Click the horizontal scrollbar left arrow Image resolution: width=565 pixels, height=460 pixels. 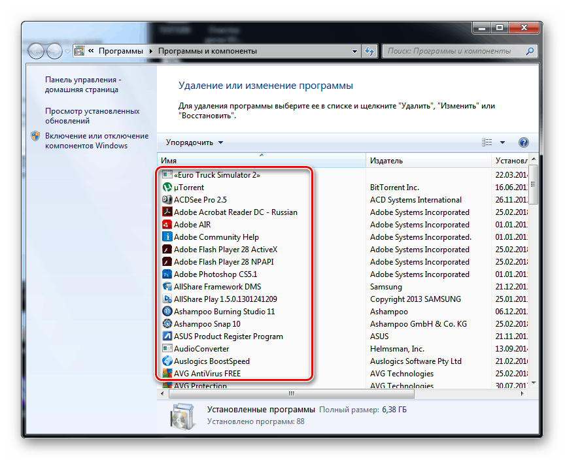[x=162, y=394]
